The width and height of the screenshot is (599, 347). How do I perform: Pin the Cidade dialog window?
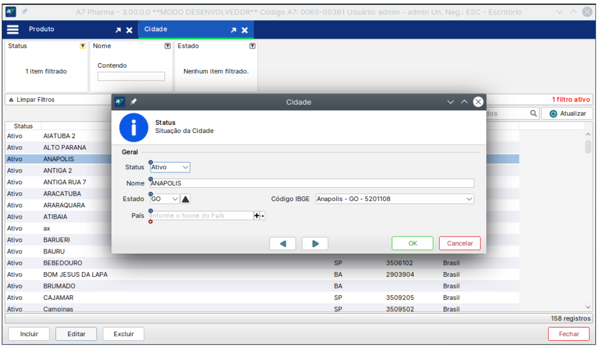coord(133,102)
